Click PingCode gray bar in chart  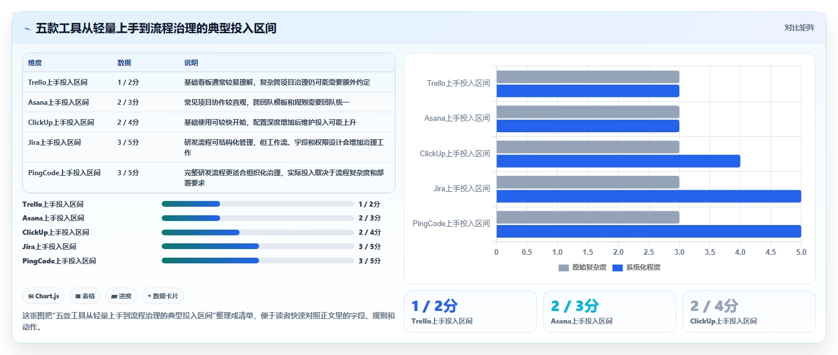pos(588,217)
